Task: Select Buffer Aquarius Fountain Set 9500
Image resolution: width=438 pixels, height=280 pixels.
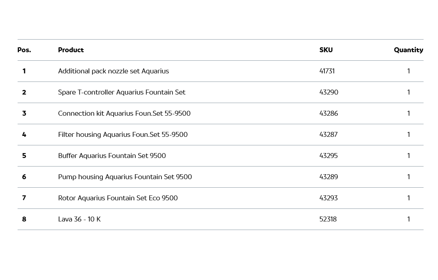Action: click(112, 156)
